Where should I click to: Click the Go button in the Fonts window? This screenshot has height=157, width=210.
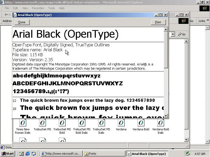click(182, 34)
